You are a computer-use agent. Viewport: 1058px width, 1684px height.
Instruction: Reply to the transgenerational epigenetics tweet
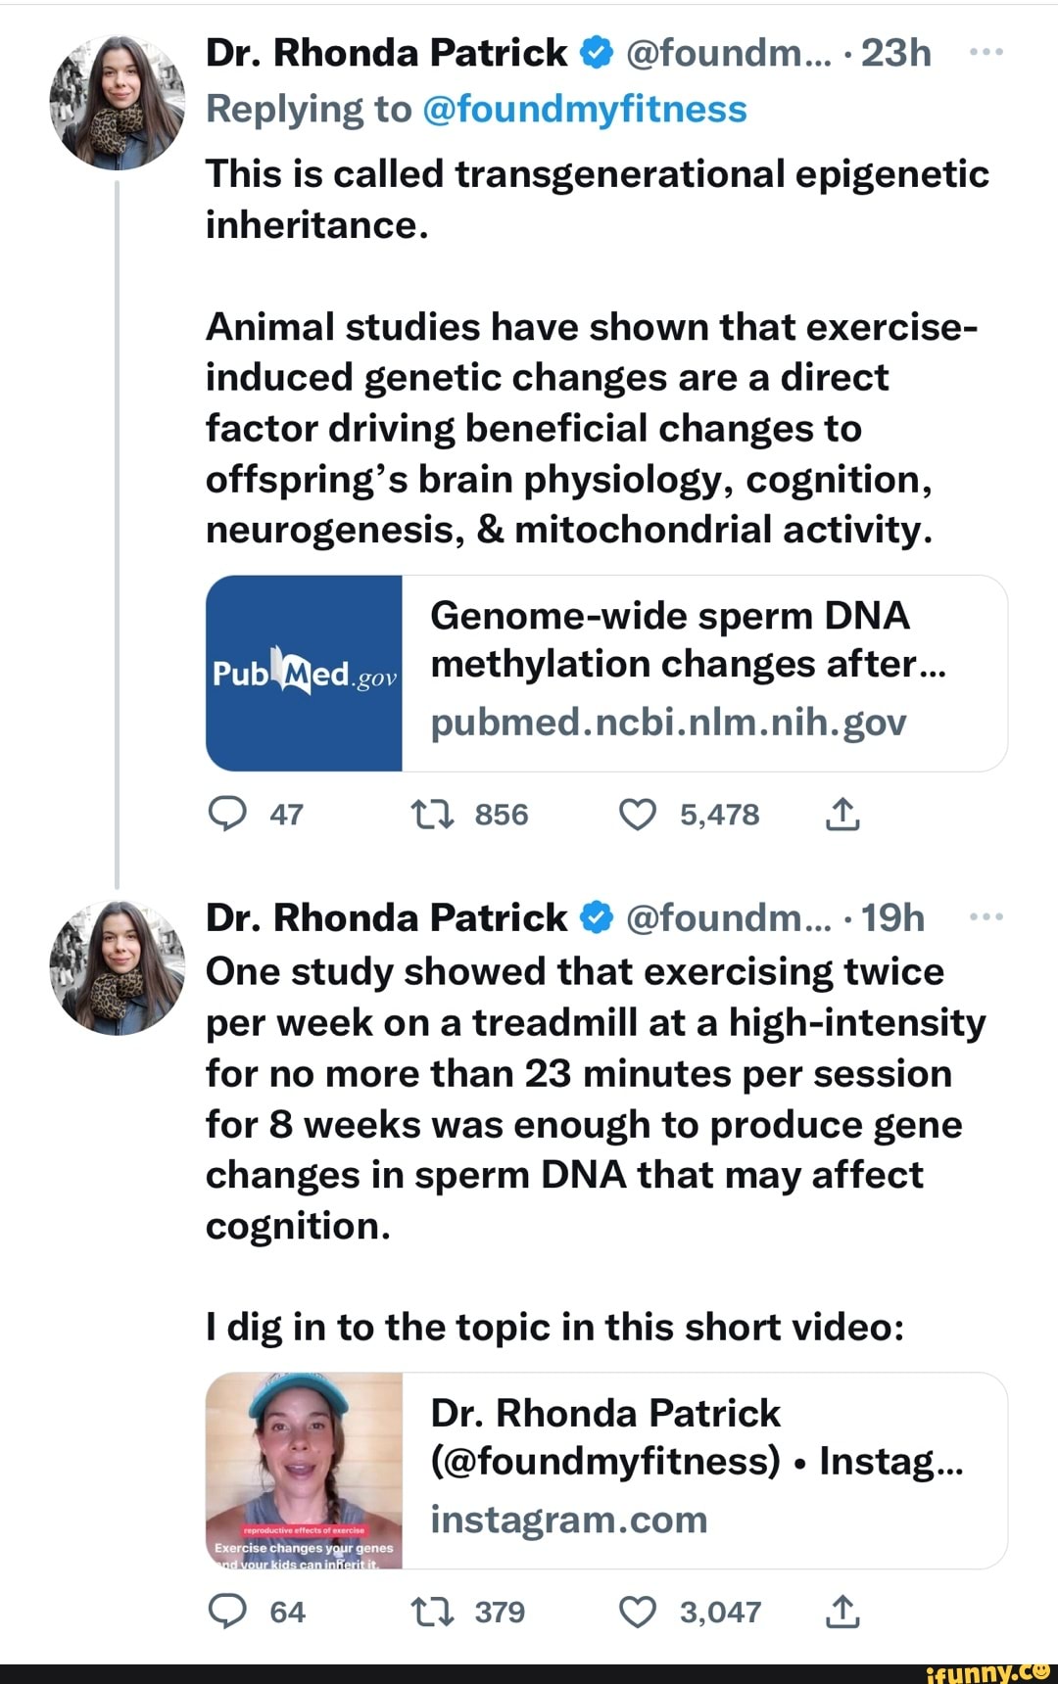tap(228, 814)
